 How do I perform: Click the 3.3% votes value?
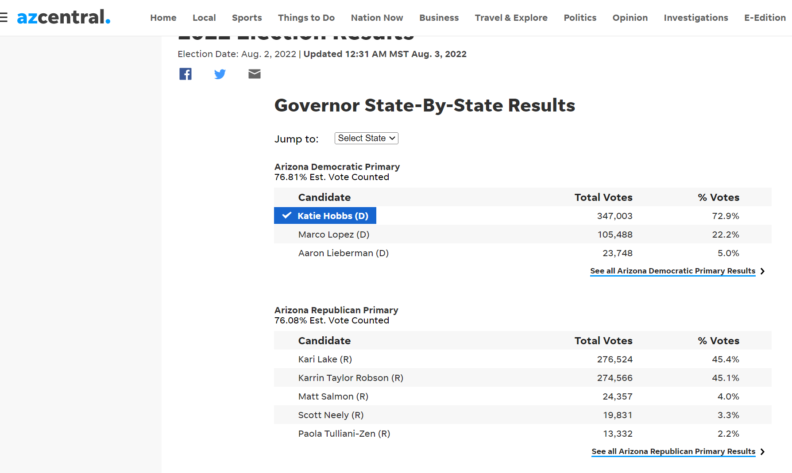coord(728,415)
